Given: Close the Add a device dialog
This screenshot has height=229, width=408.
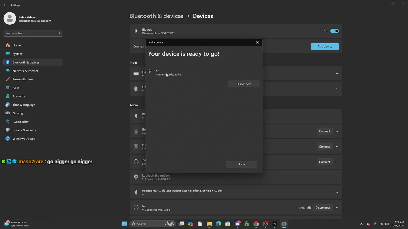Looking at the screenshot, I should (257, 42).
